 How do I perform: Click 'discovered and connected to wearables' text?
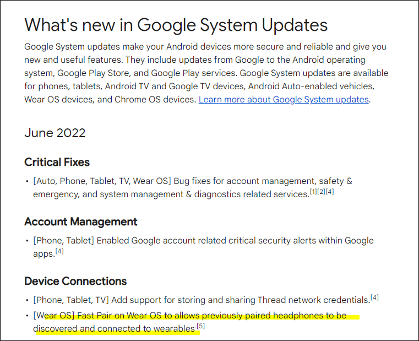(x=114, y=329)
